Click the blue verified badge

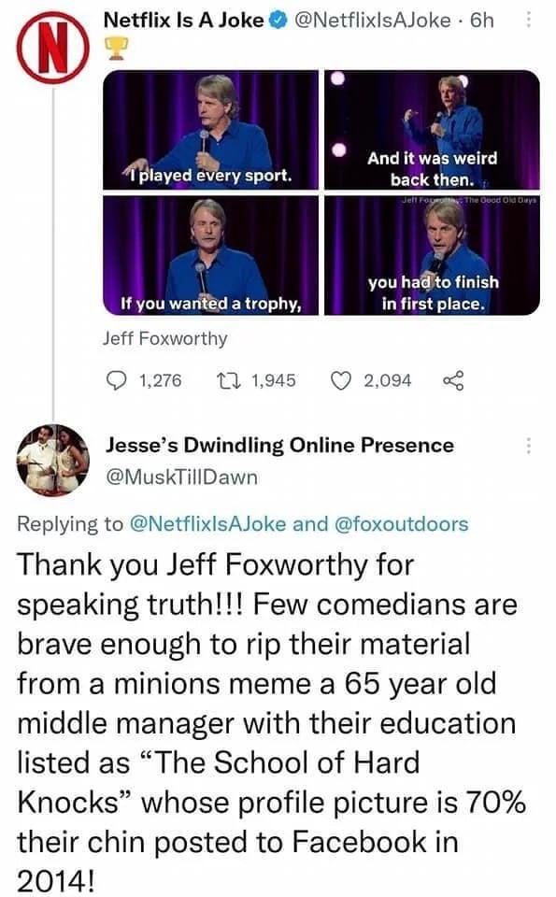coord(278,21)
